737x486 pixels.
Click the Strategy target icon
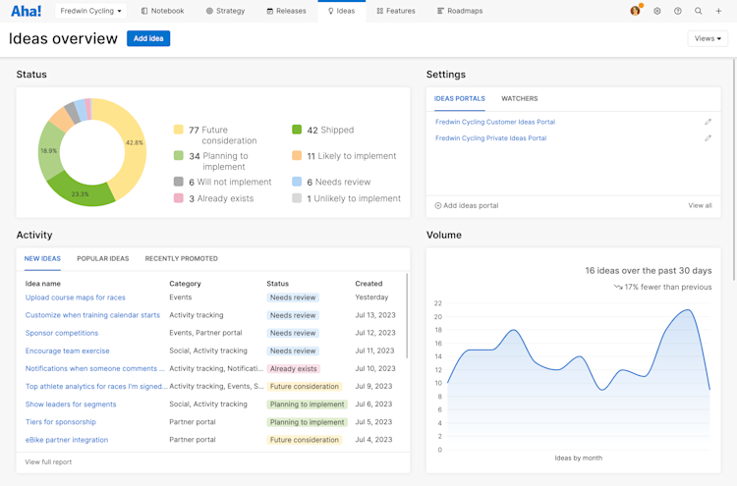pyautogui.click(x=209, y=11)
